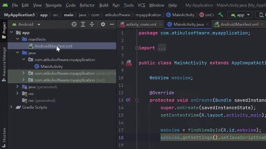Click the app breadcrumb in navigation bar
The width and height of the screenshot is (266, 149).
(44, 15)
